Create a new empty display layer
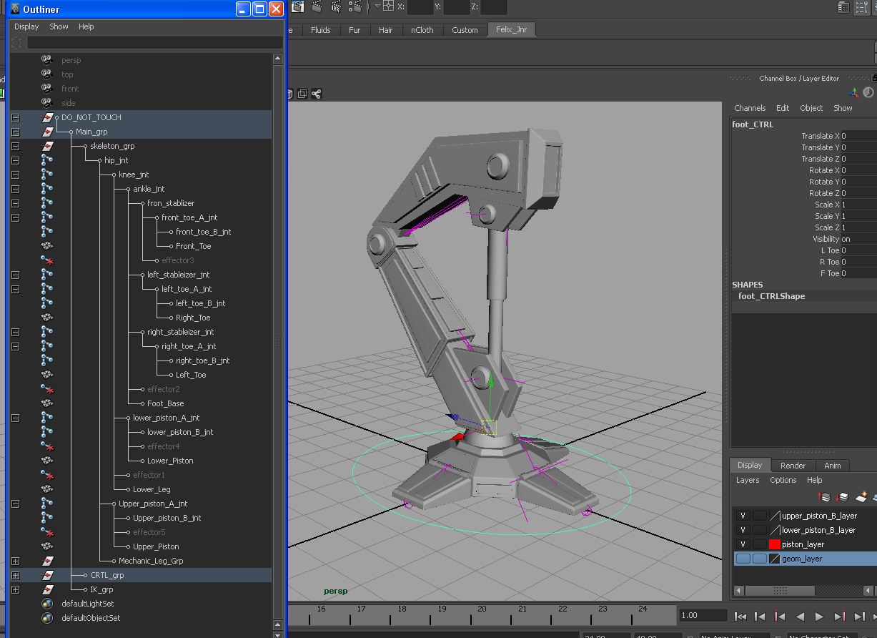The image size is (877, 638). coord(860,496)
